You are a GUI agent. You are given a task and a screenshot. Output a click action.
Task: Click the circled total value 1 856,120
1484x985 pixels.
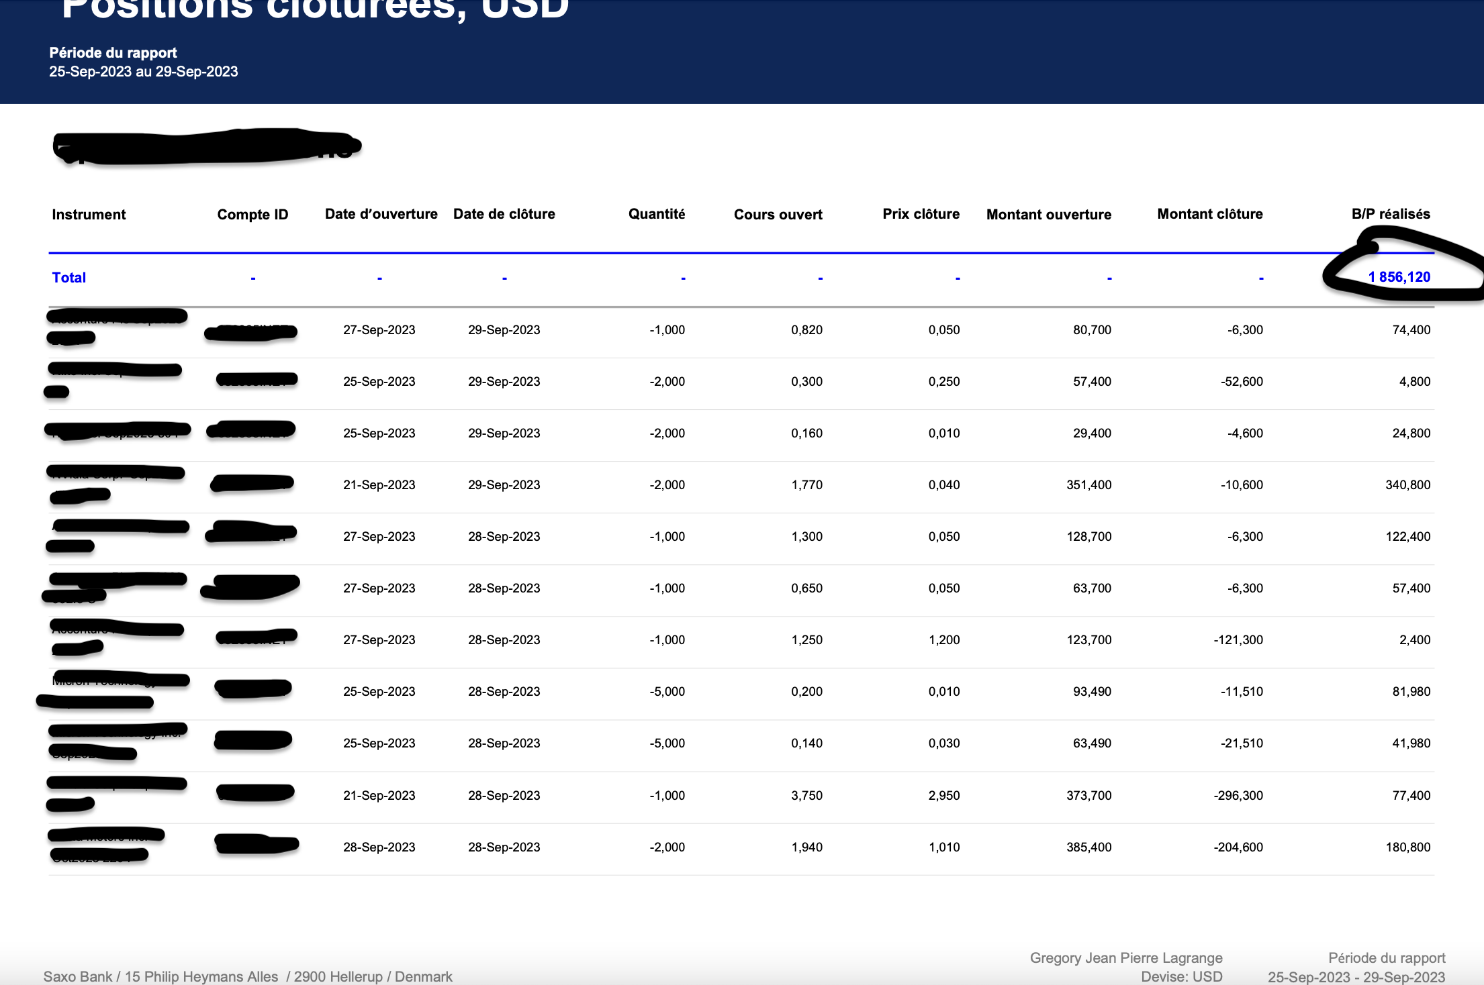tap(1399, 277)
